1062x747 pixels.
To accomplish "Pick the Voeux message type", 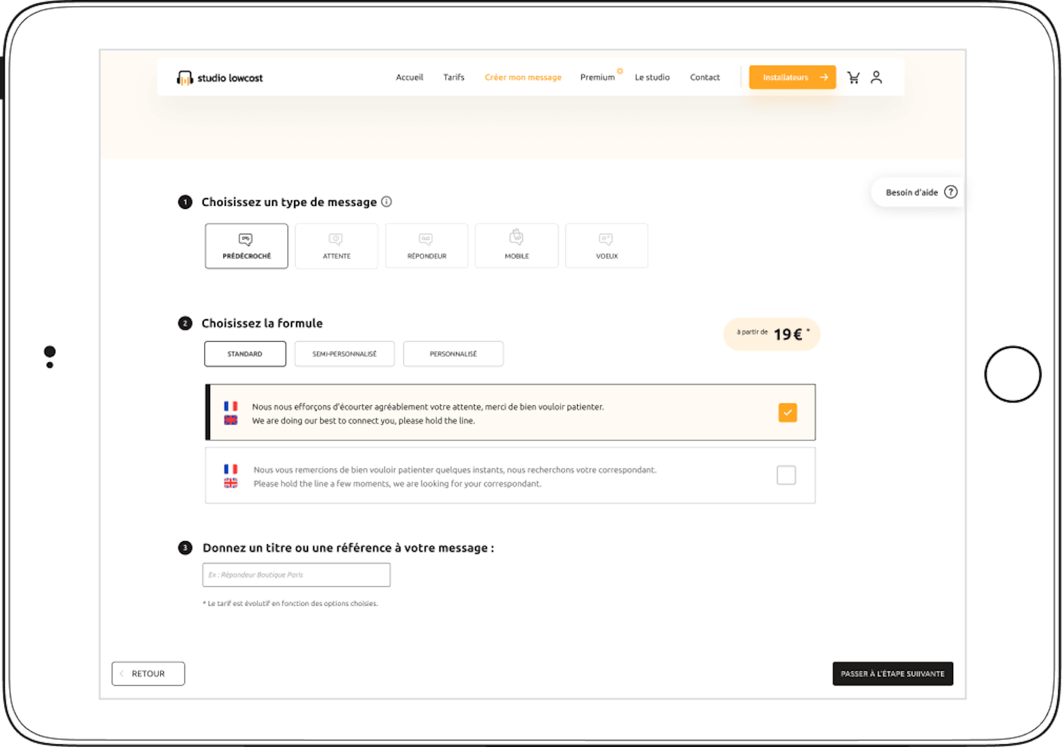I will tap(606, 246).
